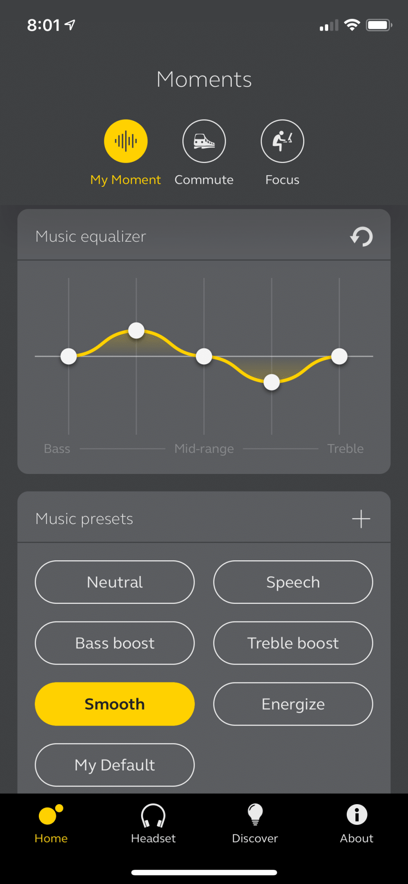The height and width of the screenshot is (884, 408).
Task: Choose the Energize preset
Action: (x=293, y=704)
